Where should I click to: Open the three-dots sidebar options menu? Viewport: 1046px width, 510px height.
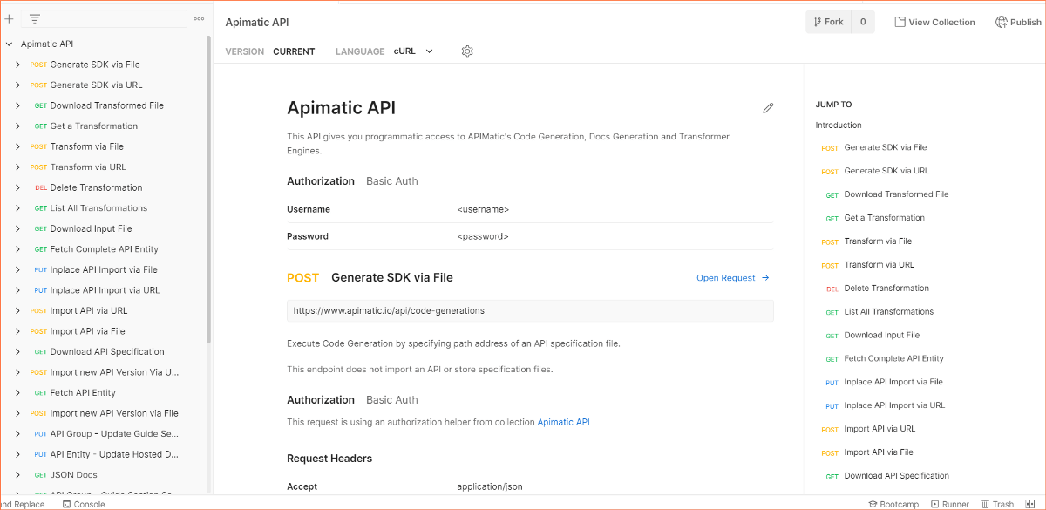pyautogui.click(x=199, y=18)
